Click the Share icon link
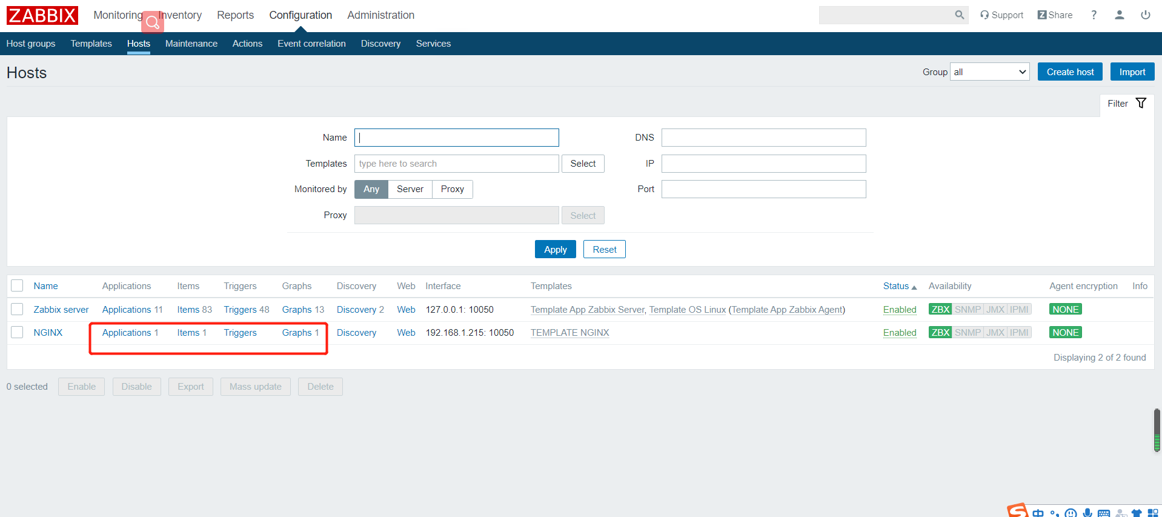Image resolution: width=1162 pixels, height=517 pixels. [1055, 15]
